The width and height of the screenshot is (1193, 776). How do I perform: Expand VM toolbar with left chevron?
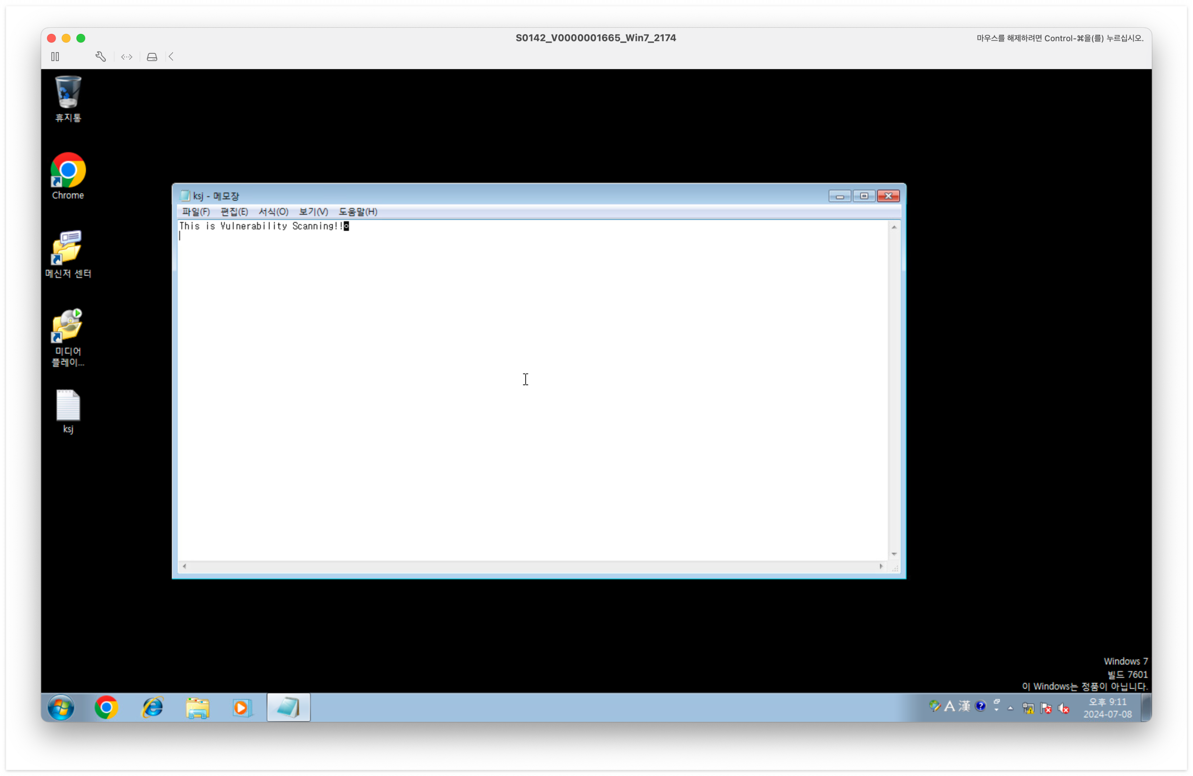pos(171,57)
